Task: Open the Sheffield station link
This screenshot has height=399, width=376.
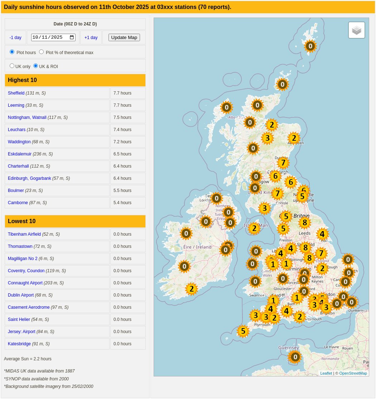Action: pos(16,93)
